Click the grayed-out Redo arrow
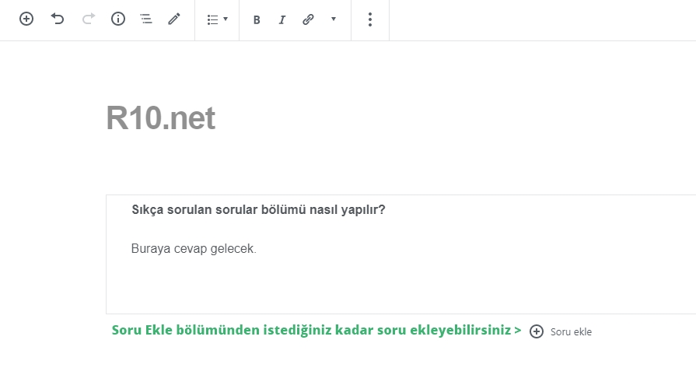Image resolution: width=696 pixels, height=382 pixels. point(89,19)
